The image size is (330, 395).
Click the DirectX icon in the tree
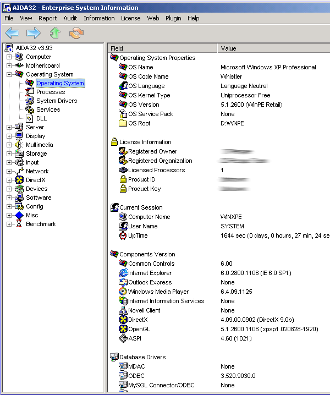point(19,180)
